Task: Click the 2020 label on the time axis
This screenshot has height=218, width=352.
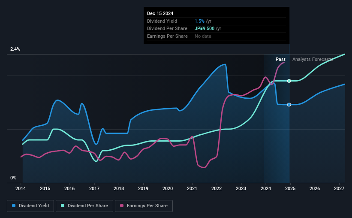Action: (x=168, y=188)
